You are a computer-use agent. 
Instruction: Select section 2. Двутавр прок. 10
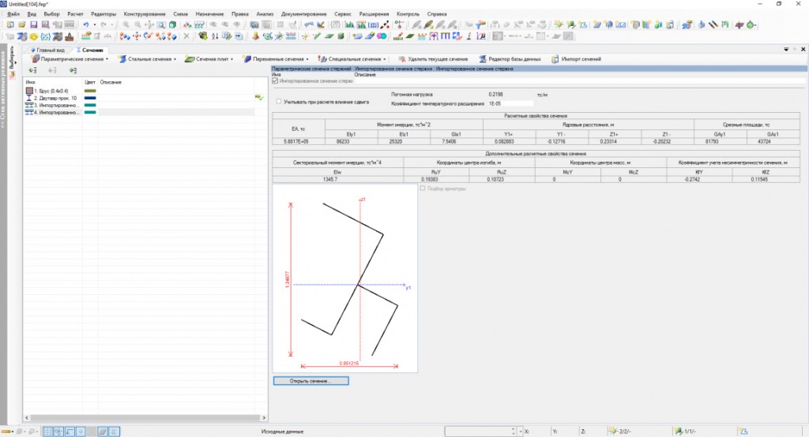tap(51, 98)
